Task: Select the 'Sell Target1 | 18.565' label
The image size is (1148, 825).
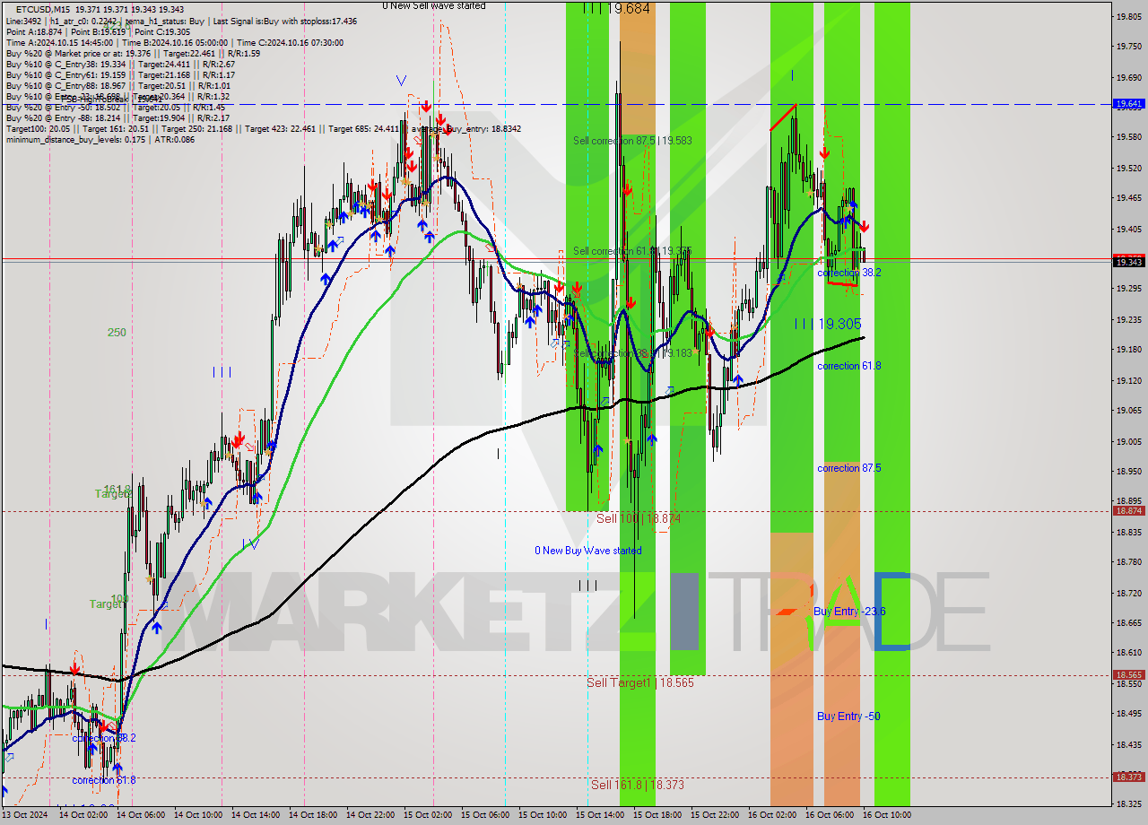Action: (x=640, y=682)
